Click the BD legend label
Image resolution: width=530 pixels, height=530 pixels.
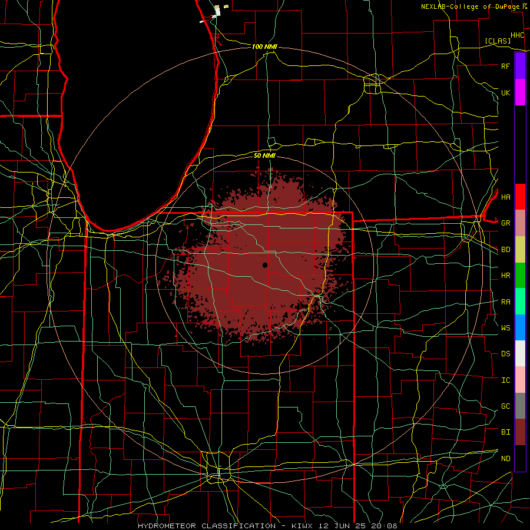tap(505, 250)
